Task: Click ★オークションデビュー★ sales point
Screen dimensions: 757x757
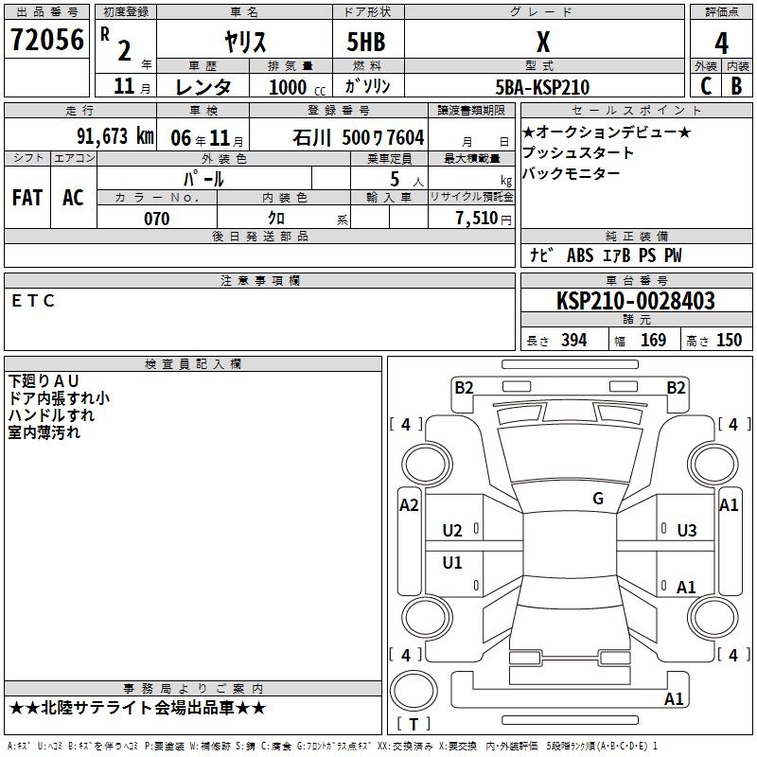Action: coord(607,132)
